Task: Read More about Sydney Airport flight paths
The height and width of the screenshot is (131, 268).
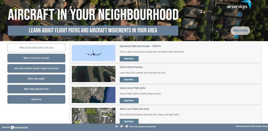Action: coord(129,101)
